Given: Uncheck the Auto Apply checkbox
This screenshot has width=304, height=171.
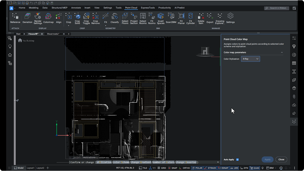Looking at the screenshot, I should (x=237, y=159).
